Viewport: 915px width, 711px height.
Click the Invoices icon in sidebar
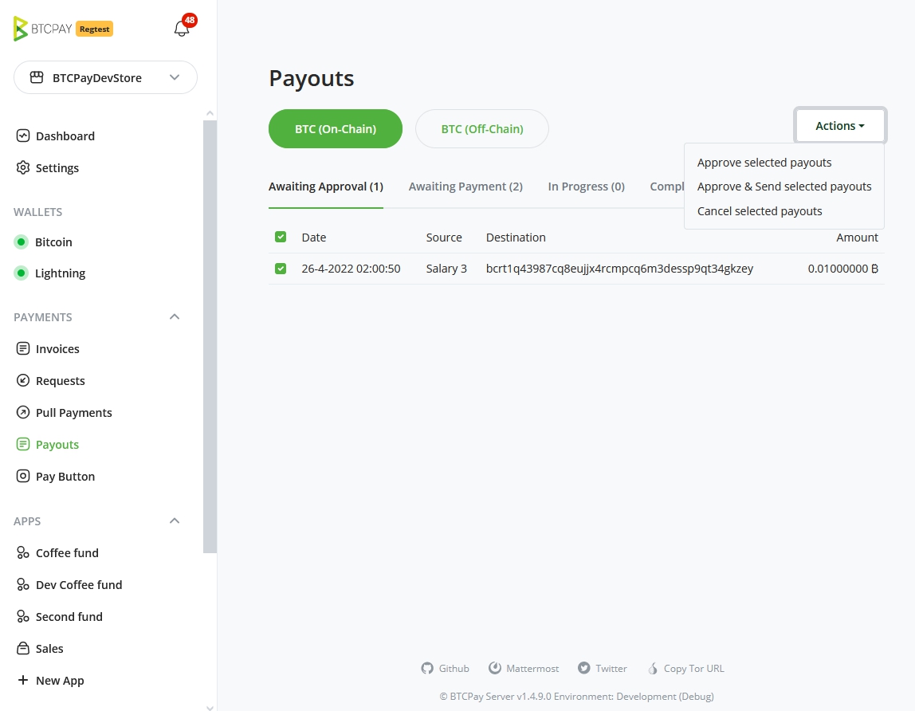point(23,349)
